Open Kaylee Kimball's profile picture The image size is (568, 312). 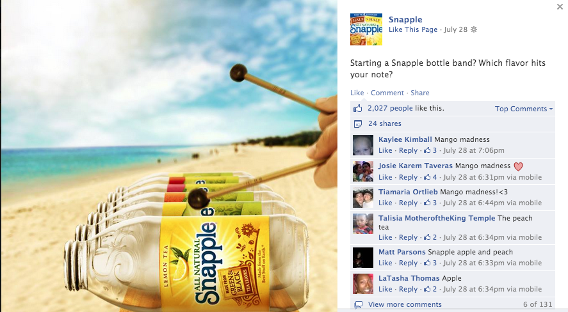pyautogui.click(x=363, y=145)
